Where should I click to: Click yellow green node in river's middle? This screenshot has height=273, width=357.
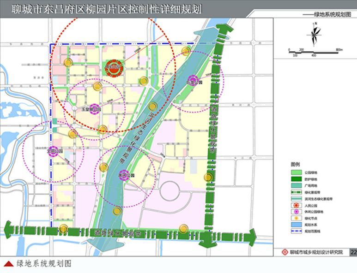coord(153,107)
